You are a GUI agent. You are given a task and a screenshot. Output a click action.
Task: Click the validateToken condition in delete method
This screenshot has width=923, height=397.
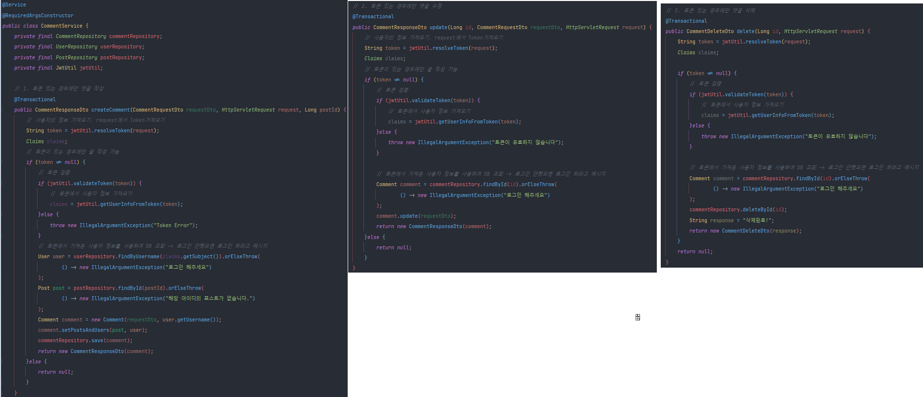(741, 94)
